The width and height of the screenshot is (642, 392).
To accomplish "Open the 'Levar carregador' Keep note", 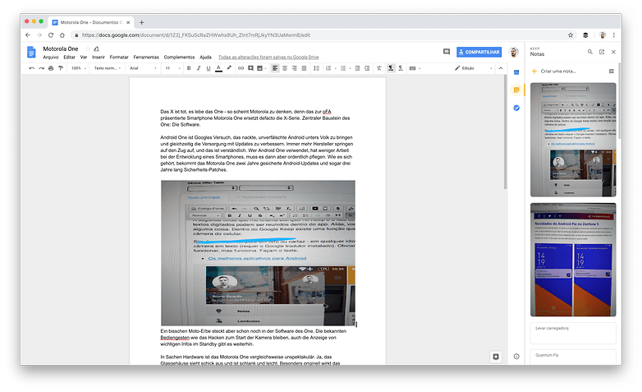I will click(x=573, y=333).
